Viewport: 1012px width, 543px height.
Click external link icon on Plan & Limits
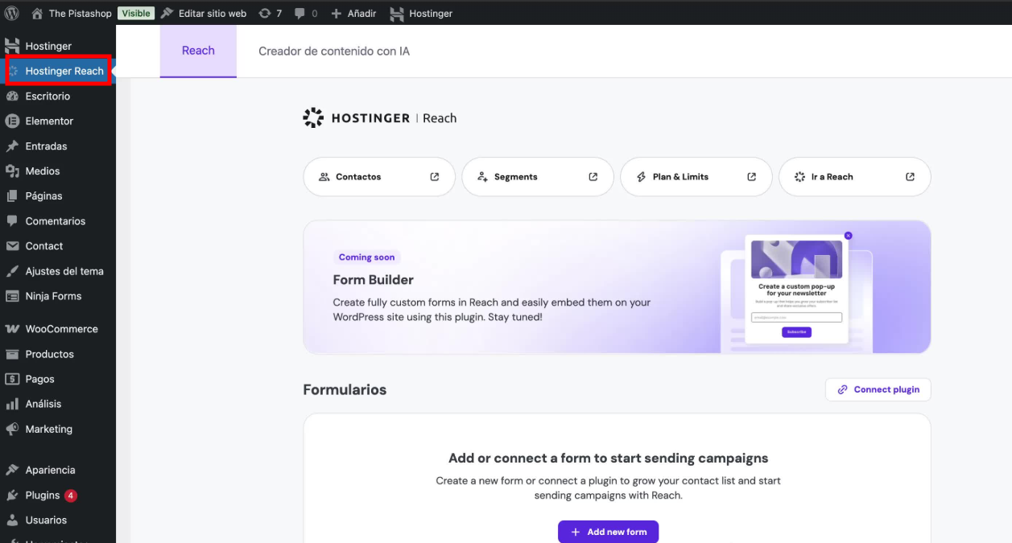[x=752, y=177]
